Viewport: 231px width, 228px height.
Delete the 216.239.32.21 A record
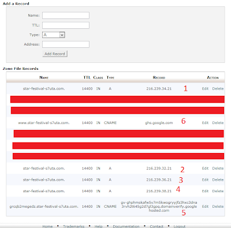point(218,169)
